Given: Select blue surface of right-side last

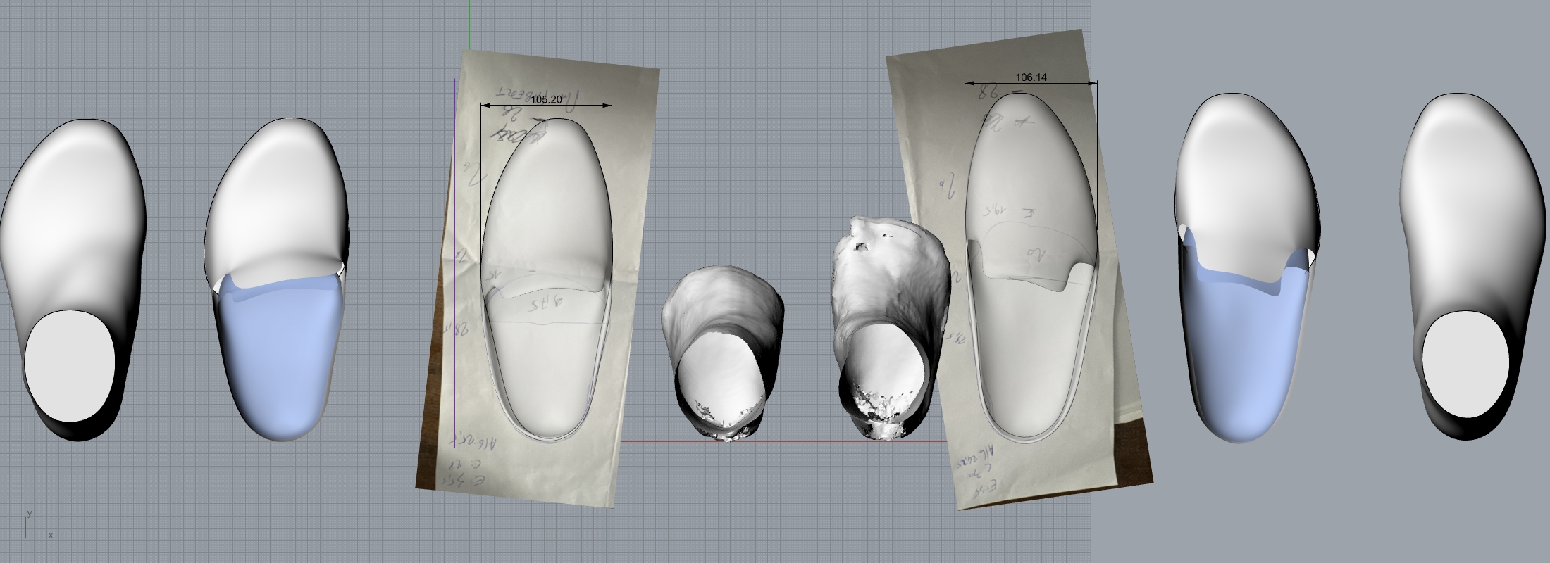Looking at the screenshot, I should [x=1240, y=352].
